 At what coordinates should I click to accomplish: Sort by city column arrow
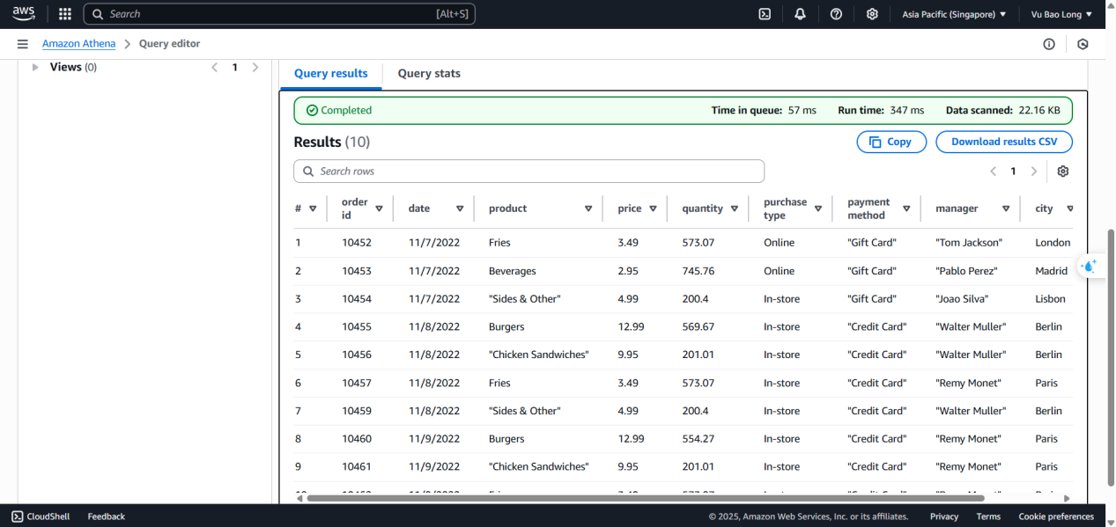(1070, 209)
